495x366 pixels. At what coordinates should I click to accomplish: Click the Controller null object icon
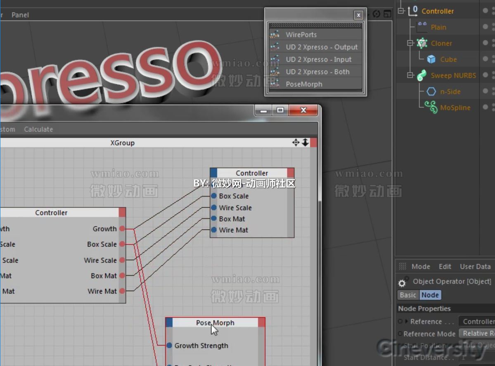(412, 11)
